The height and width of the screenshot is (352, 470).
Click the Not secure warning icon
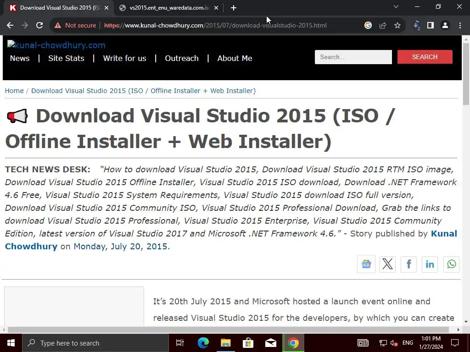pos(58,26)
